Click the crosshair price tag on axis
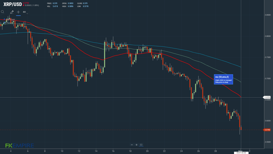The width and height of the screenshot is (273, 154). tap(267, 97)
